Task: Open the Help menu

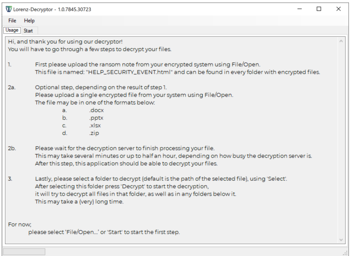Action: 29,20
